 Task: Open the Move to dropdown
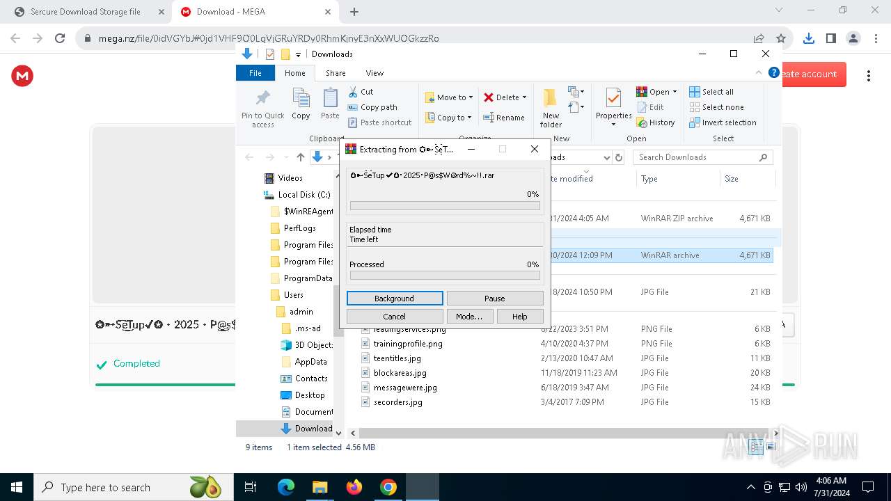449,97
